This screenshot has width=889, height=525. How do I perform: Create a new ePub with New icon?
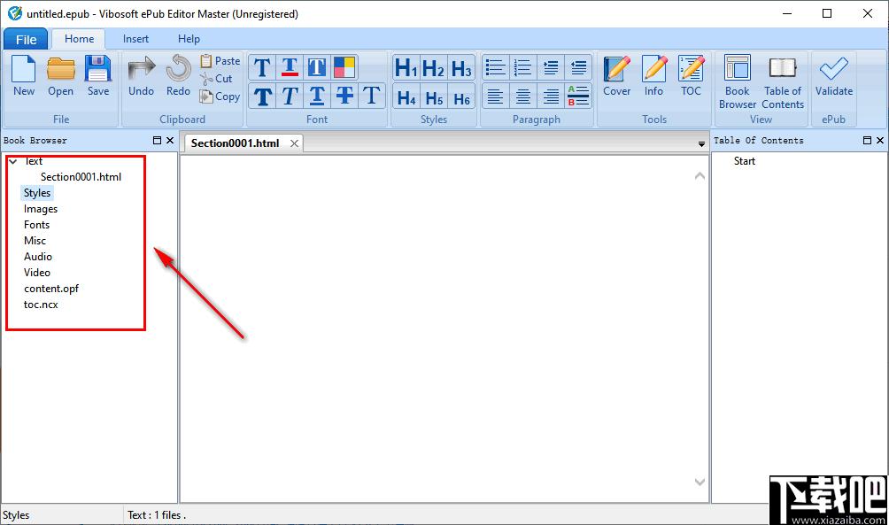[24, 76]
